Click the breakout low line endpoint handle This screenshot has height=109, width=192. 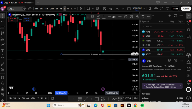(x=62, y=54)
